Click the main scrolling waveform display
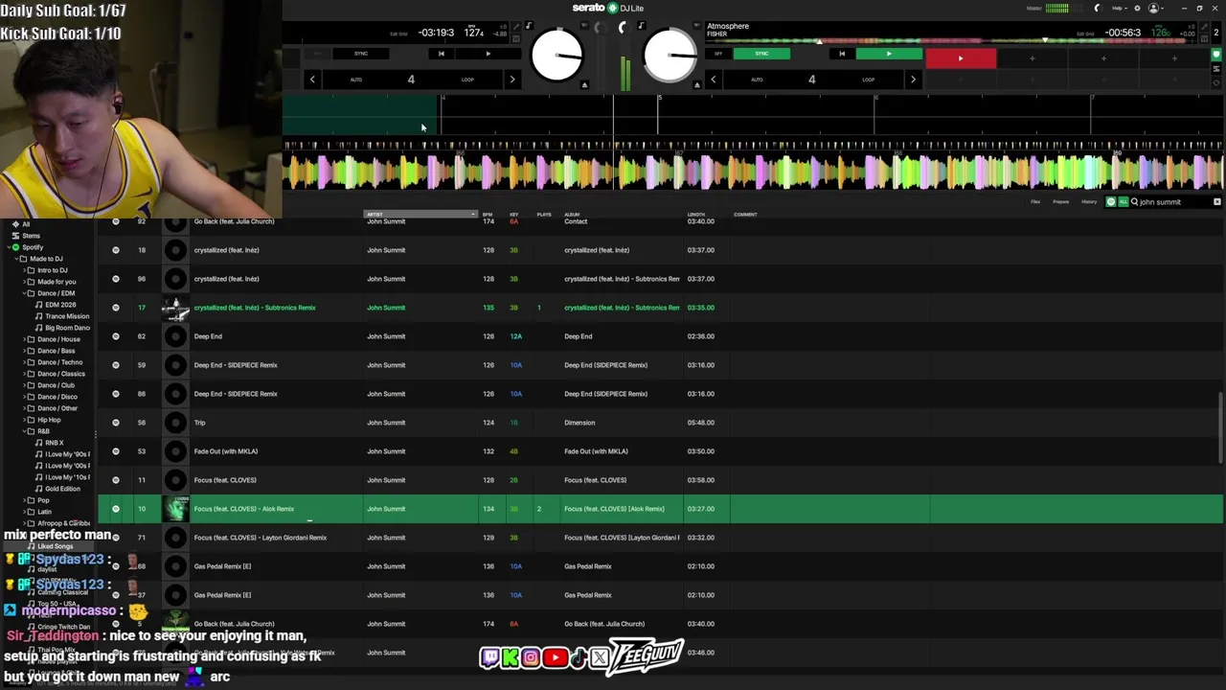Screen dimensions: 1226x690 coord(754,172)
